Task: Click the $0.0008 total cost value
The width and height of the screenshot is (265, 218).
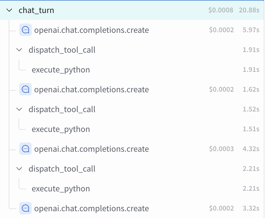Action: [221, 10]
